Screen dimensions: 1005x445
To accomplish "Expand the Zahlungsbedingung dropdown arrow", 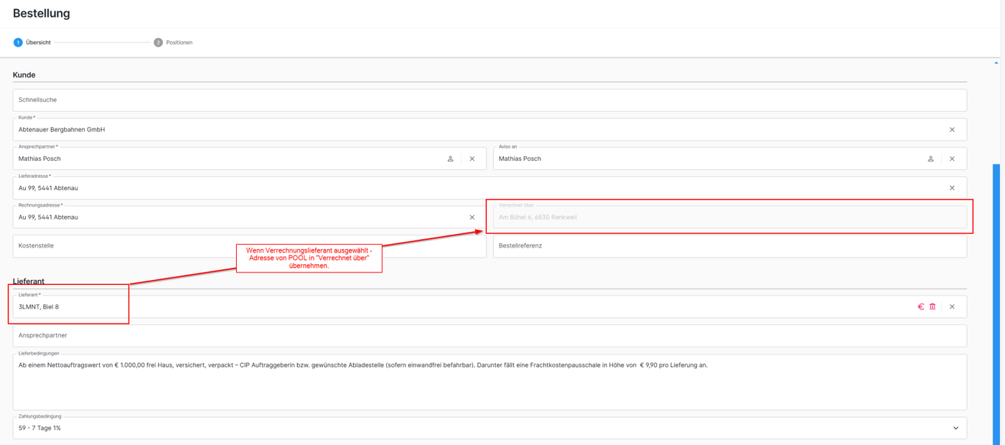I will pos(955,428).
